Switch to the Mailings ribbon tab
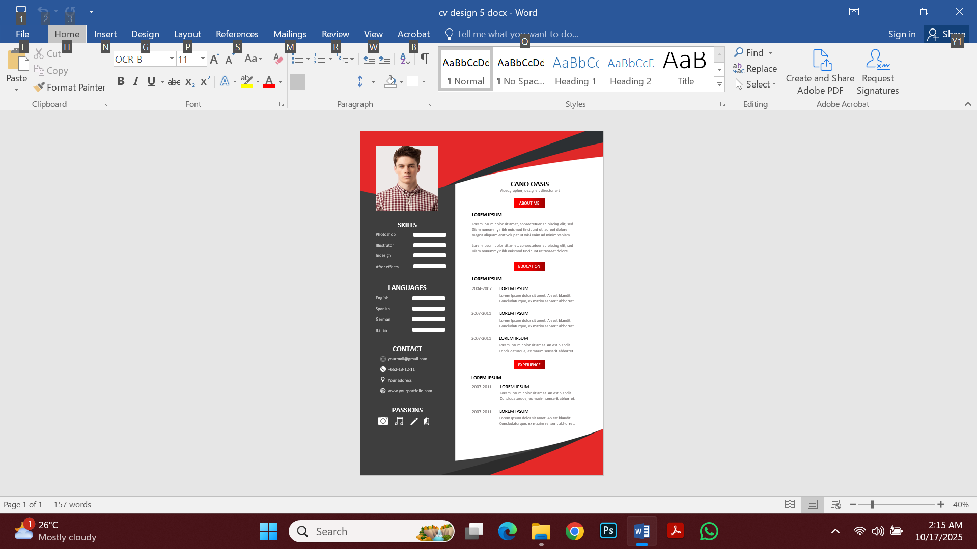Image resolution: width=977 pixels, height=549 pixels. coord(290,34)
